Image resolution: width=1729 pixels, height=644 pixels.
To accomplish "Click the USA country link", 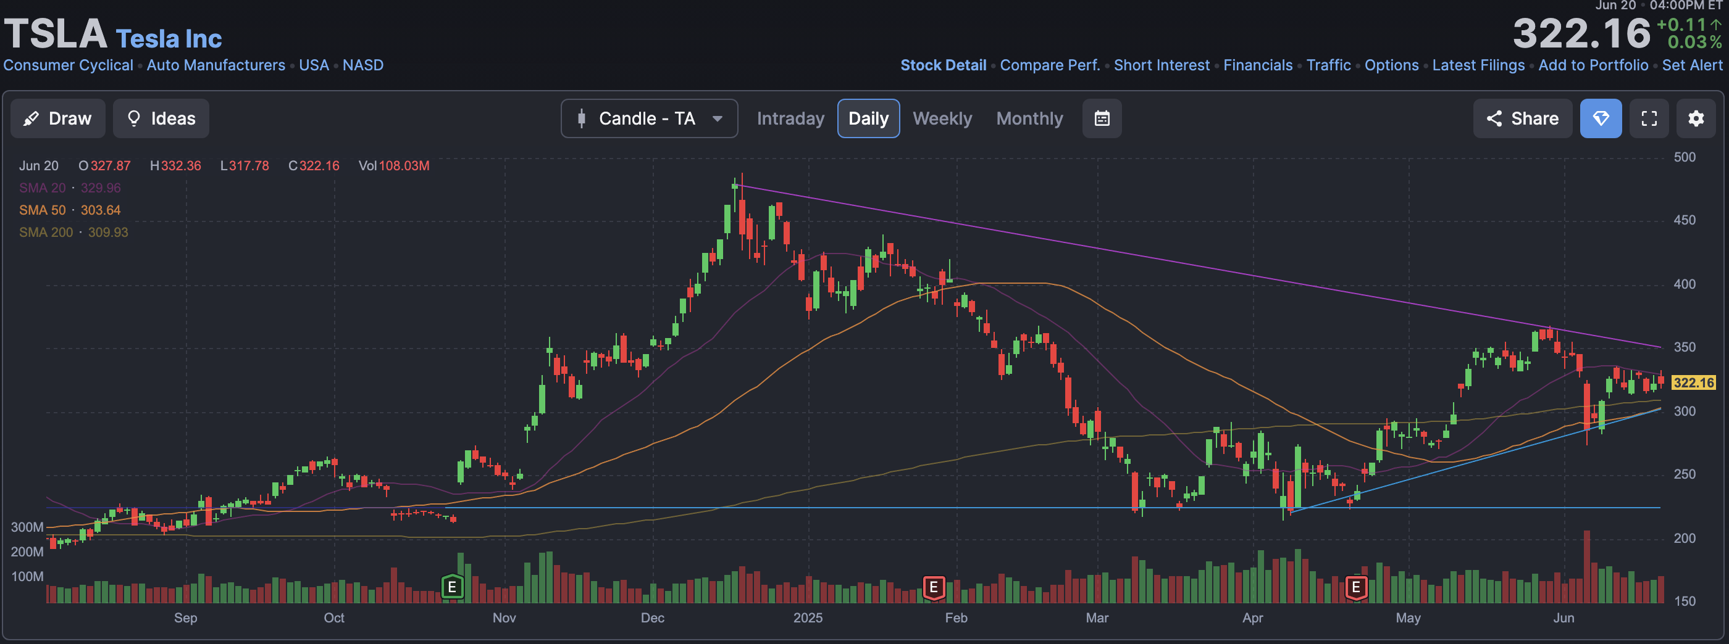I will [x=314, y=65].
